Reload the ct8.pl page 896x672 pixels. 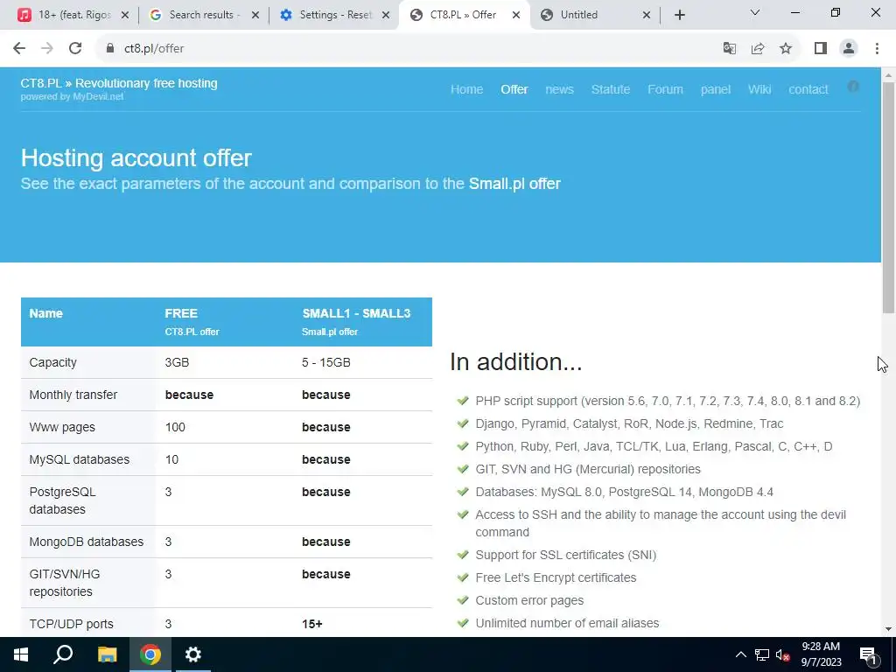point(75,48)
